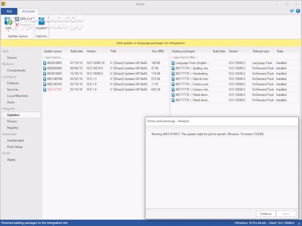Viewport: 302px width, 226px height.
Task: Click the icon beside the red KB3147457 entry
Action: coord(45,90)
